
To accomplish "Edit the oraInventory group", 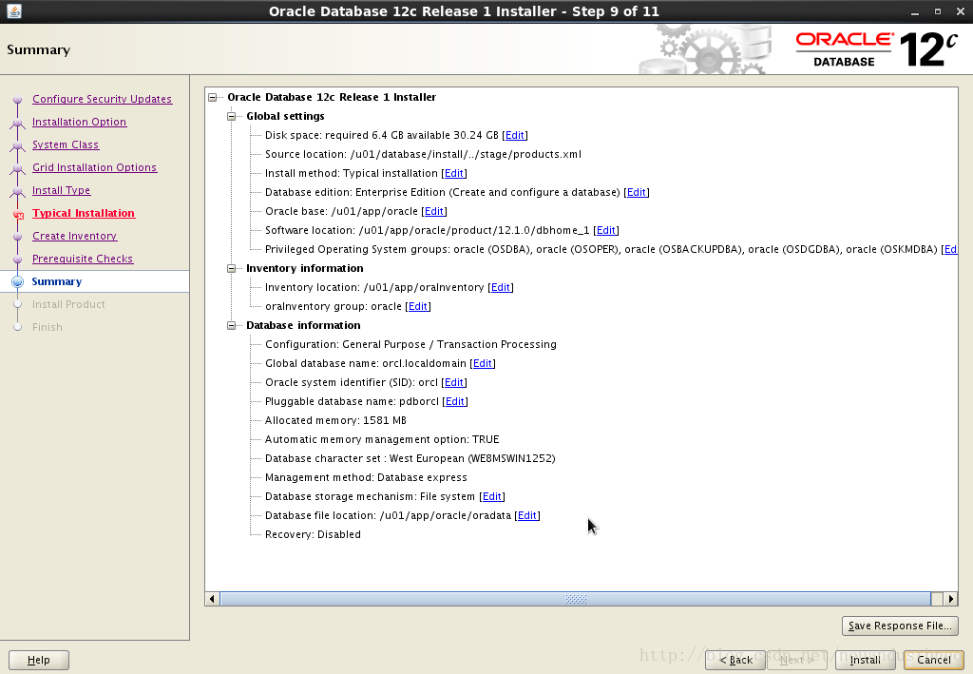I will pyautogui.click(x=418, y=307).
